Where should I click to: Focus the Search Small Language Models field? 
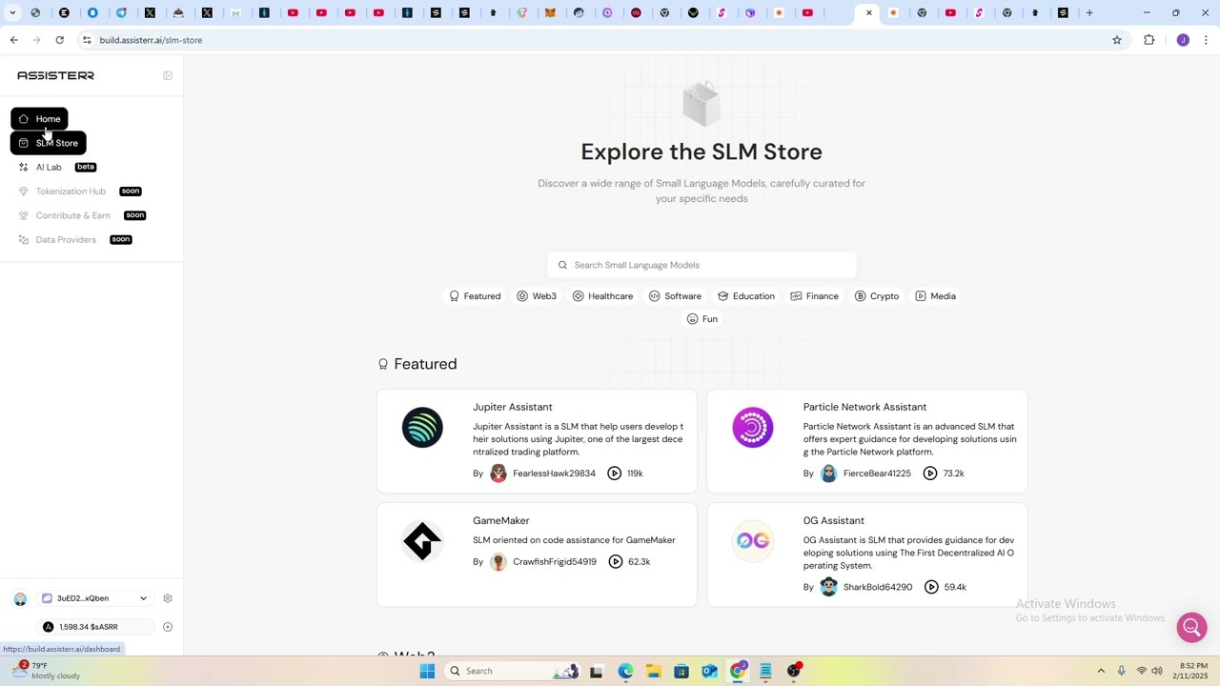click(x=702, y=265)
